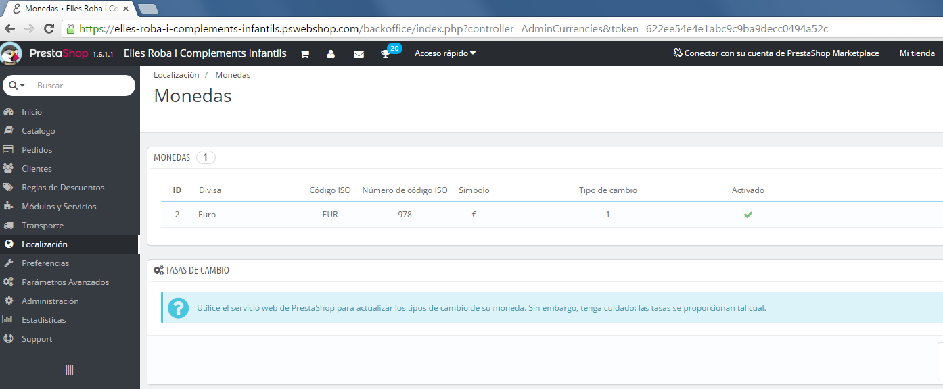943x389 pixels.
Task: Click the Tasas de cambio gears icon
Action: [x=158, y=270]
